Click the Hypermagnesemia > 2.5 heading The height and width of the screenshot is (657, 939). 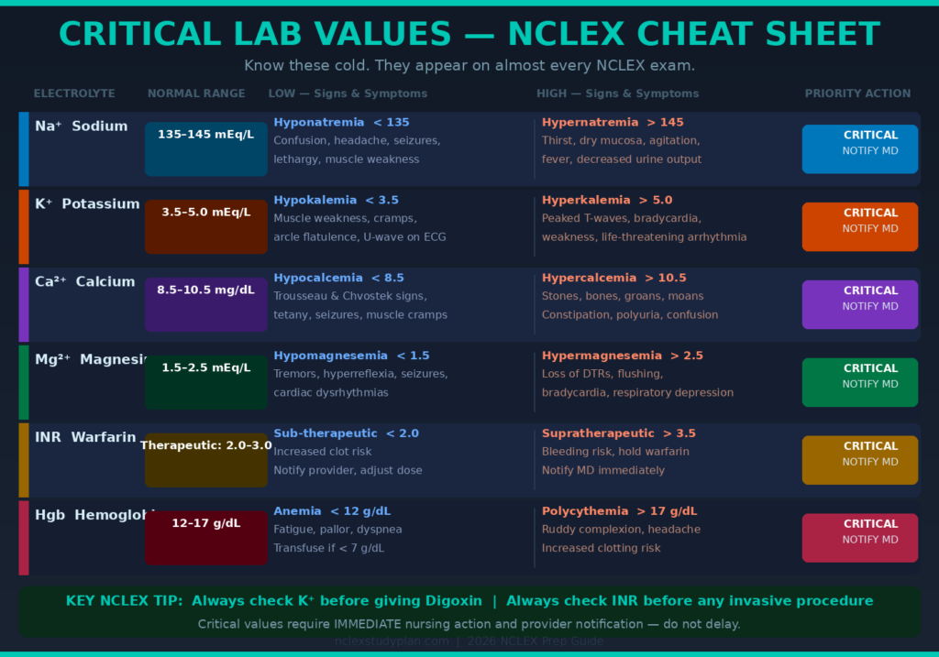point(623,356)
